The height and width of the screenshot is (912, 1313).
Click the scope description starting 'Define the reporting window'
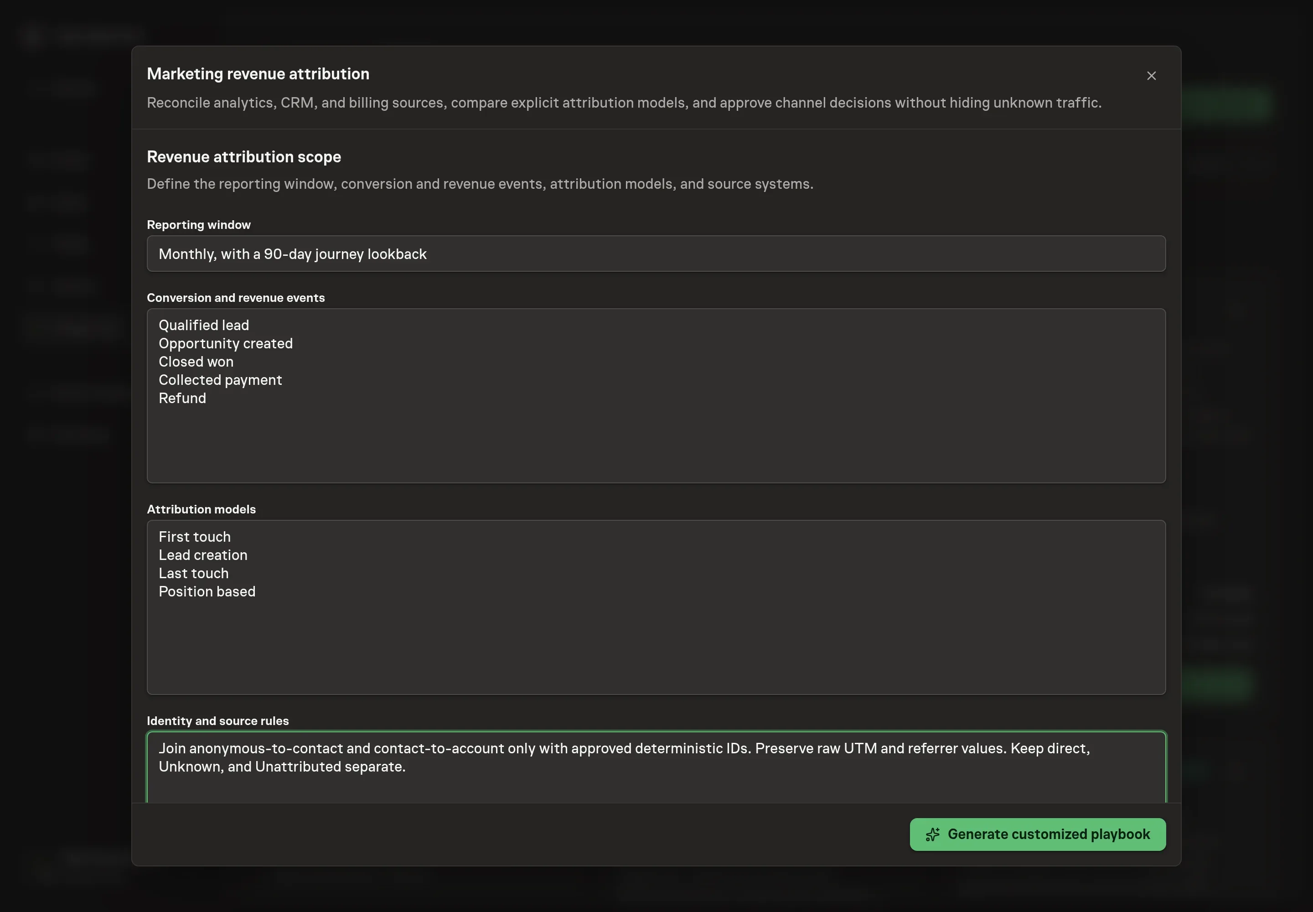point(480,184)
